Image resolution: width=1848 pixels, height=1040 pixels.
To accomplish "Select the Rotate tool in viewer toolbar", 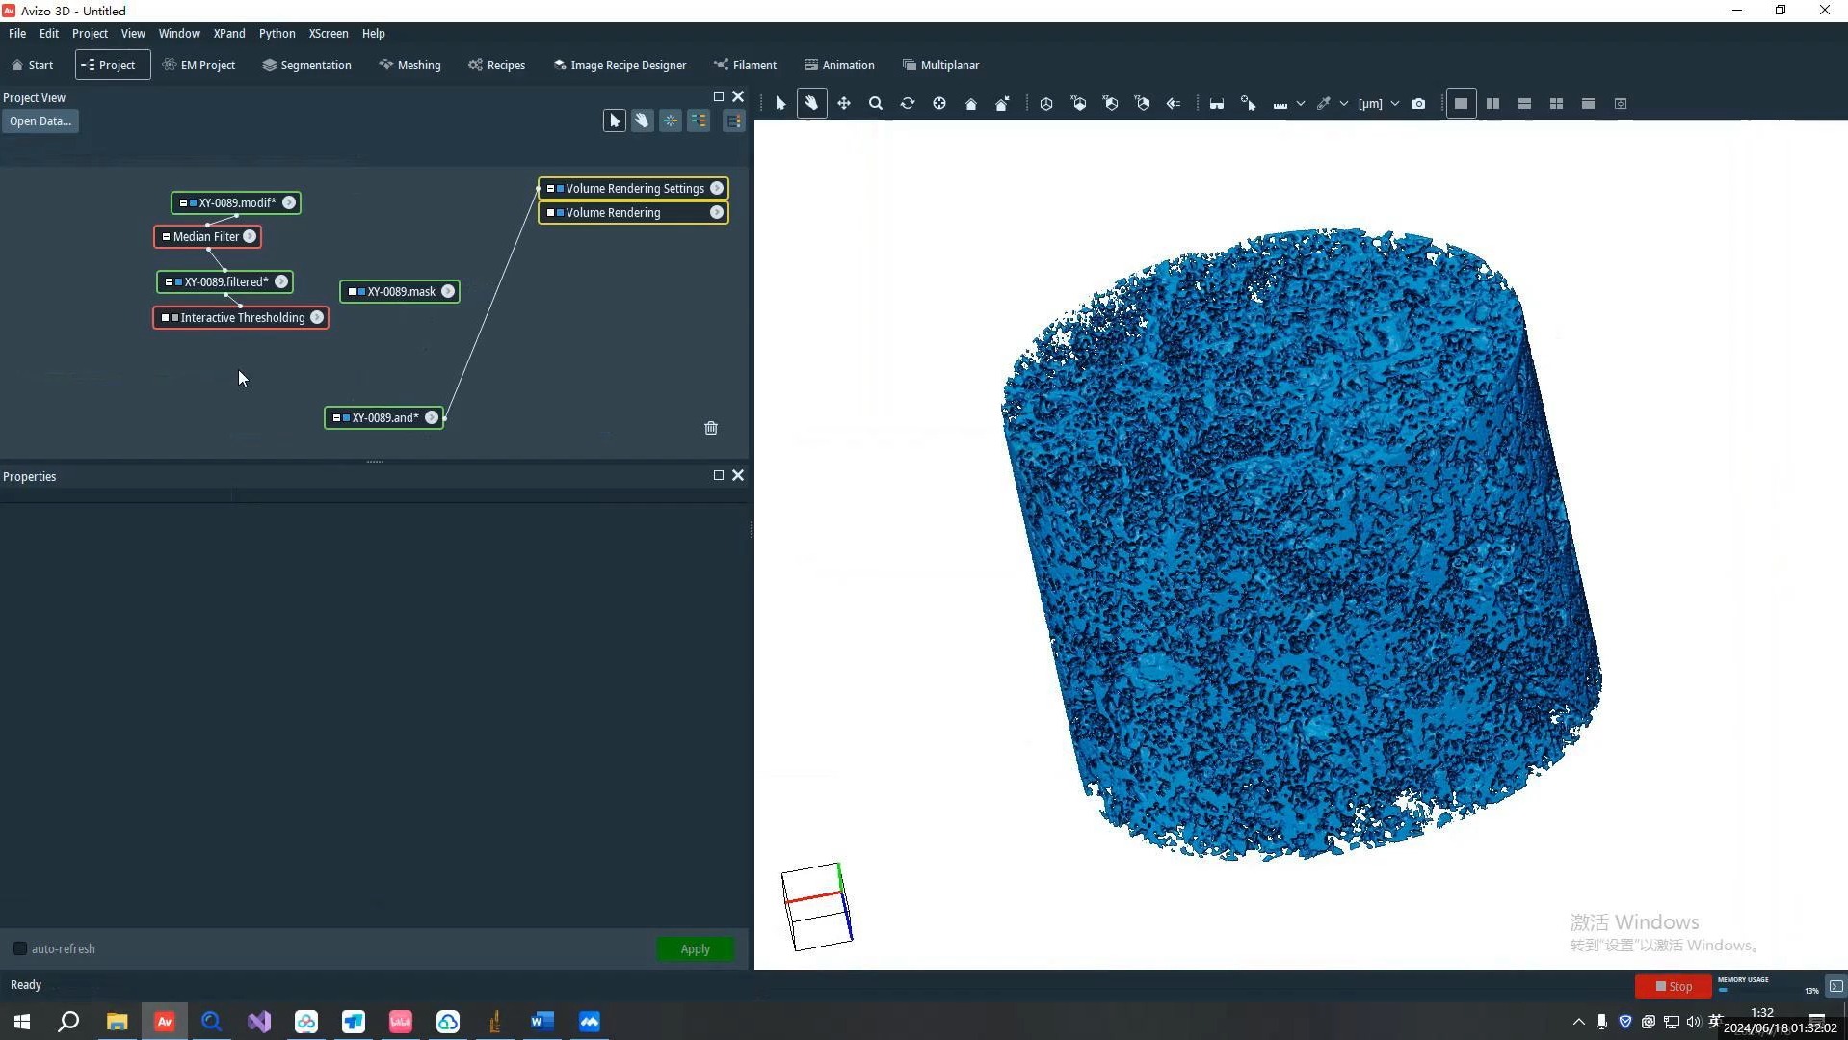I will coord(907,103).
